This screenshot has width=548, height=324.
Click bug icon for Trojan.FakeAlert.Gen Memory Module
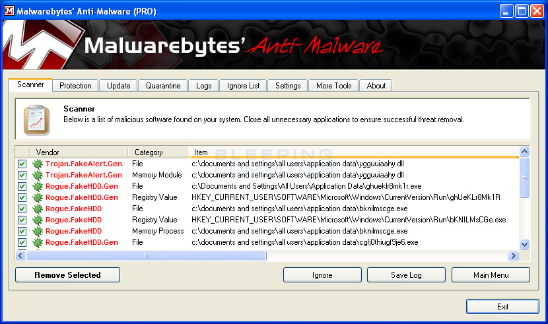(x=38, y=175)
